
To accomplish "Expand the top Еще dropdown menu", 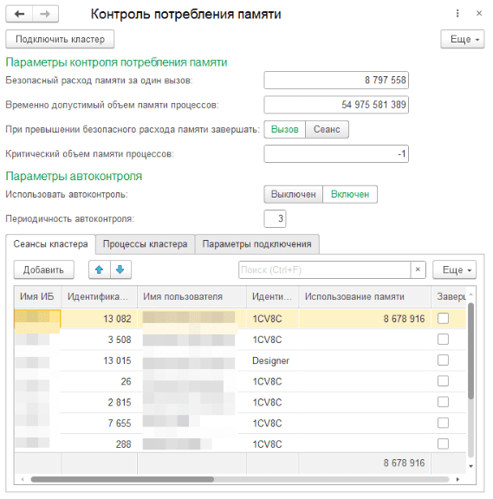I will click(463, 39).
